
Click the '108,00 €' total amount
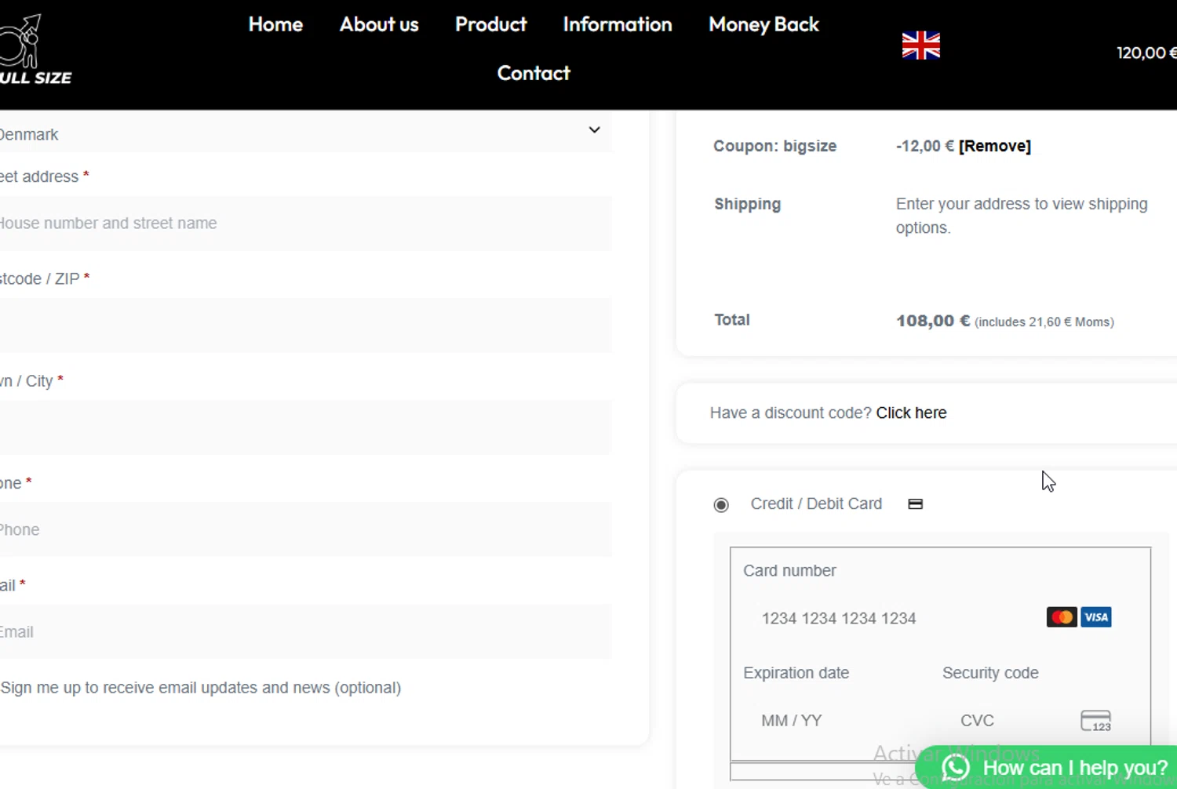coord(933,321)
